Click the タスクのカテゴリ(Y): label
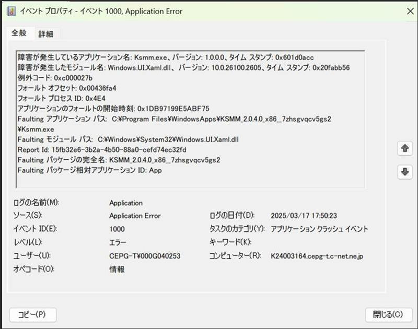Screen dimensions: 418x329 (237, 229)
